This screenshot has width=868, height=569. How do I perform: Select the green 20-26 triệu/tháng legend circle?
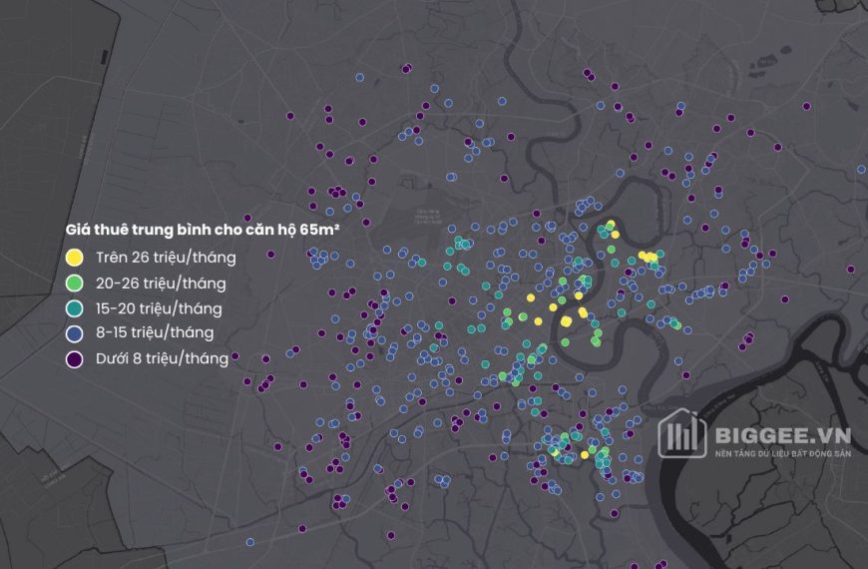pyautogui.click(x=74, y=283)
